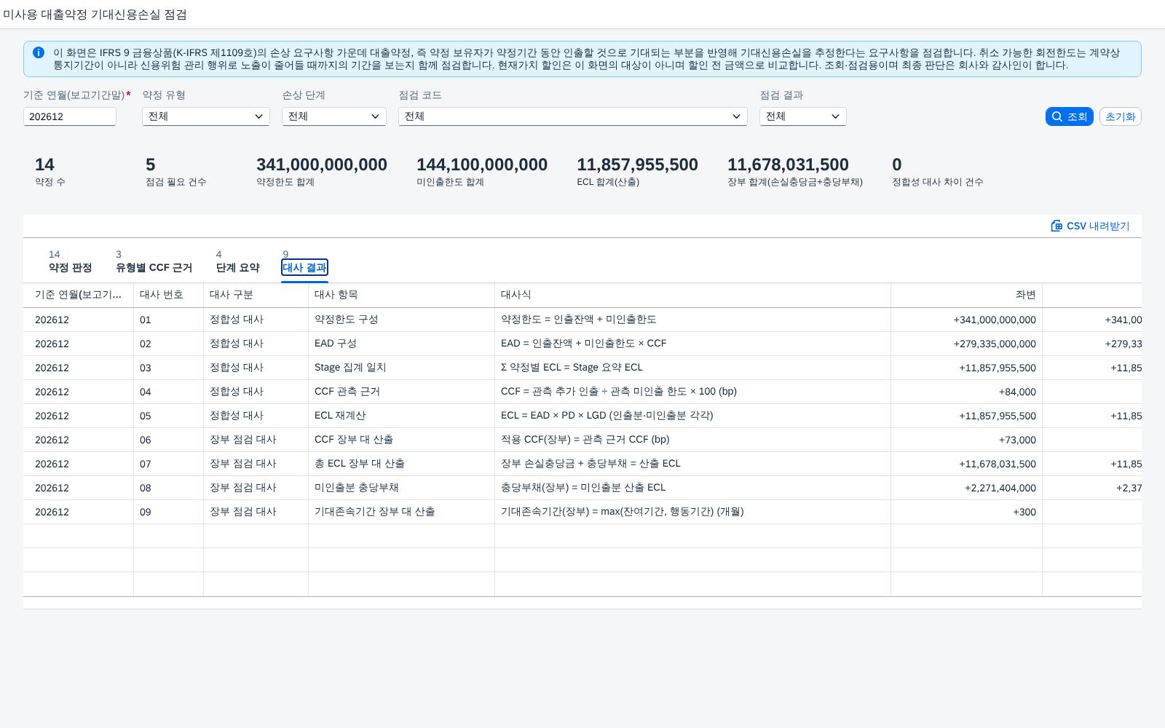Click the 약정한도 구성 cell
Viewport: 1165px width, 728px height.
[x=401, y=320]
